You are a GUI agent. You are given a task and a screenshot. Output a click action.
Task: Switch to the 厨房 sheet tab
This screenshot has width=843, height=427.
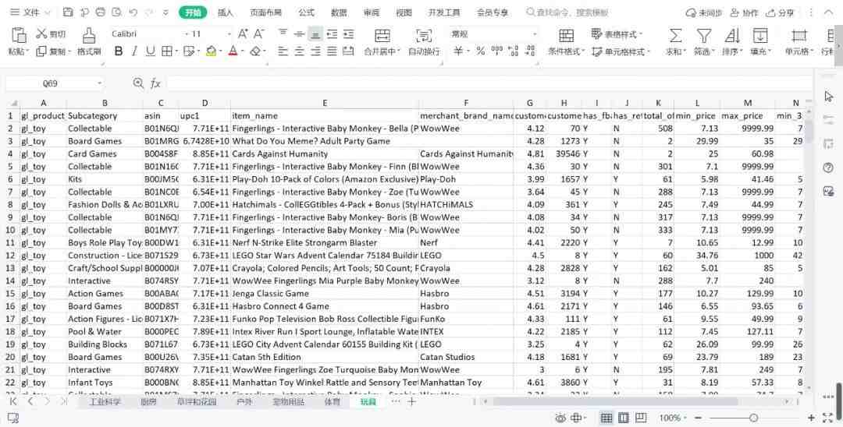pos(148,402)
